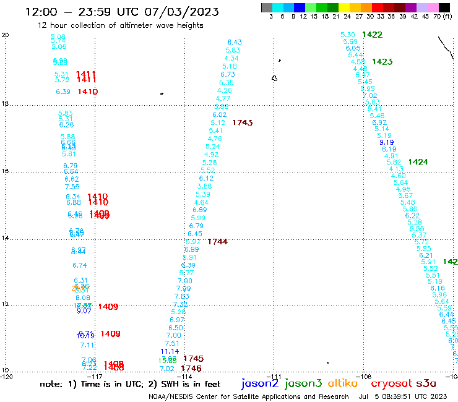Click the jason3 satellite legend label
458x402 pixels.
303,383
